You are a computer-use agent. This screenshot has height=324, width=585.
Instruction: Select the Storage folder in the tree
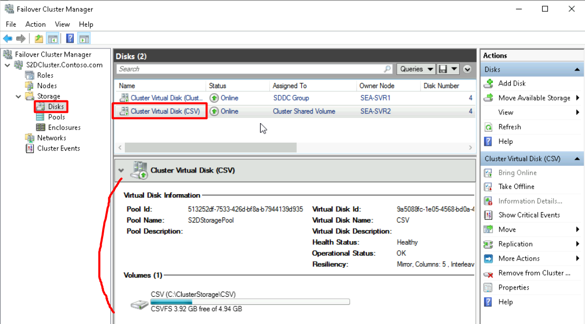tap(48, 96)
